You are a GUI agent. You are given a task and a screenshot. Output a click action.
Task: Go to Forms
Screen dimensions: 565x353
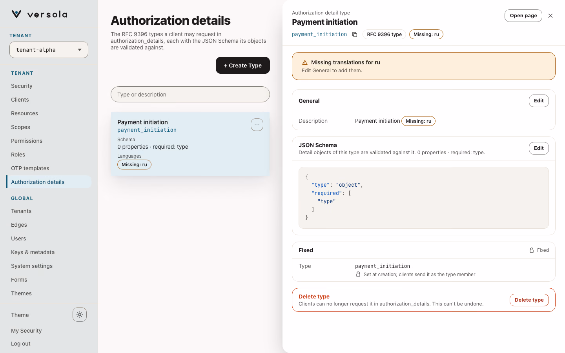49,280
